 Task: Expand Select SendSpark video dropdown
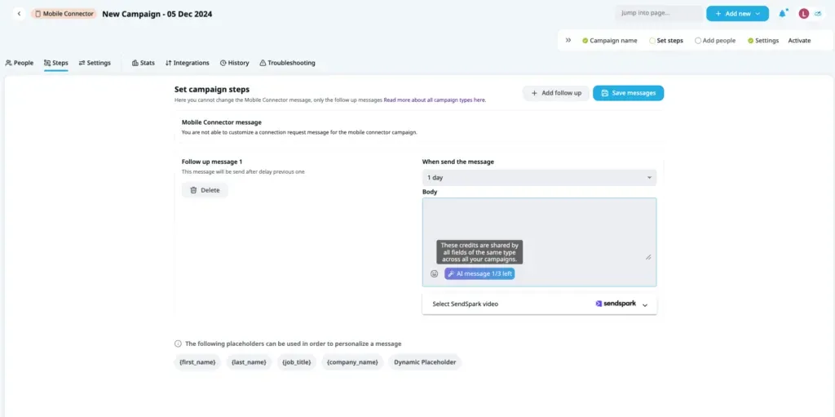(x=539, y=304)
